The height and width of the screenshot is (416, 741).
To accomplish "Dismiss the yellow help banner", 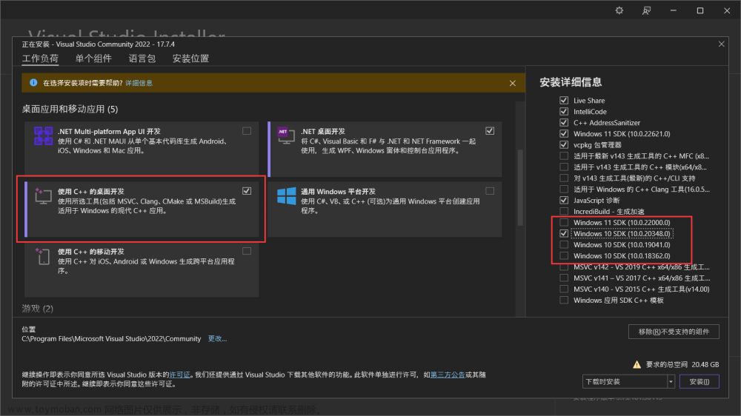I will [x=513, y=83].
